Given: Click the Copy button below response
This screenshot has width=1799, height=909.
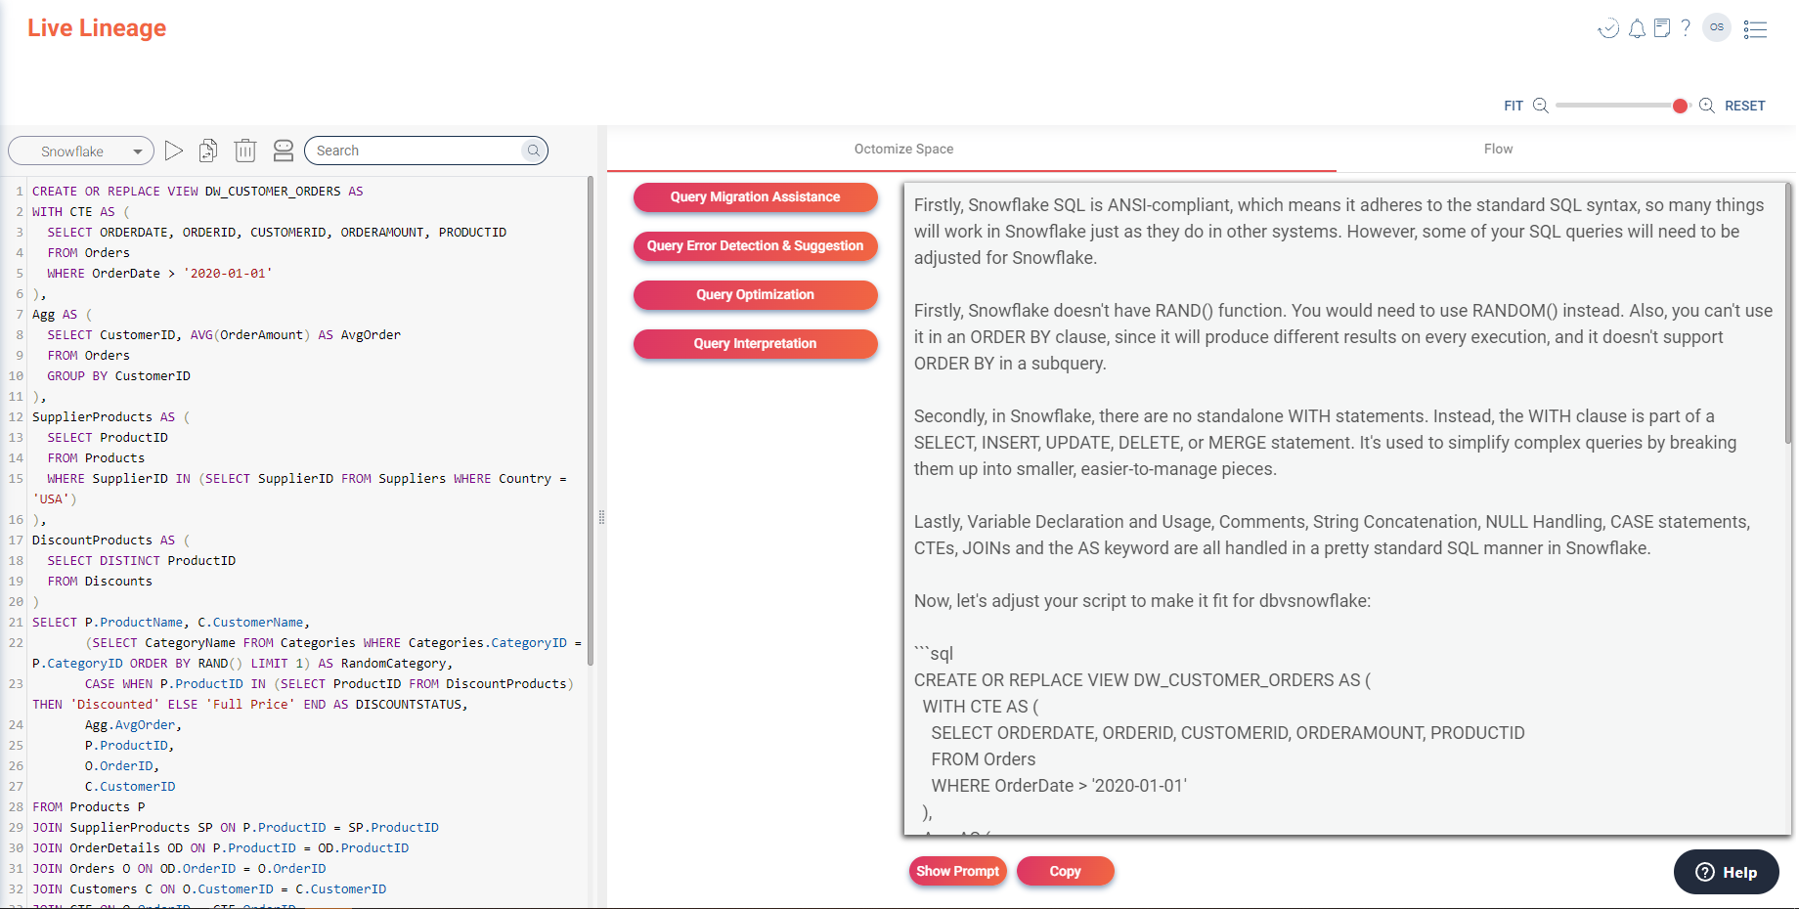Looking at the screenshot, I should tap(1065, 871).
